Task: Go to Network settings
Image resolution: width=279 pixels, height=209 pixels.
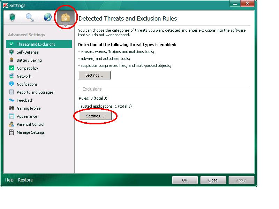Action: coord(24,76)
